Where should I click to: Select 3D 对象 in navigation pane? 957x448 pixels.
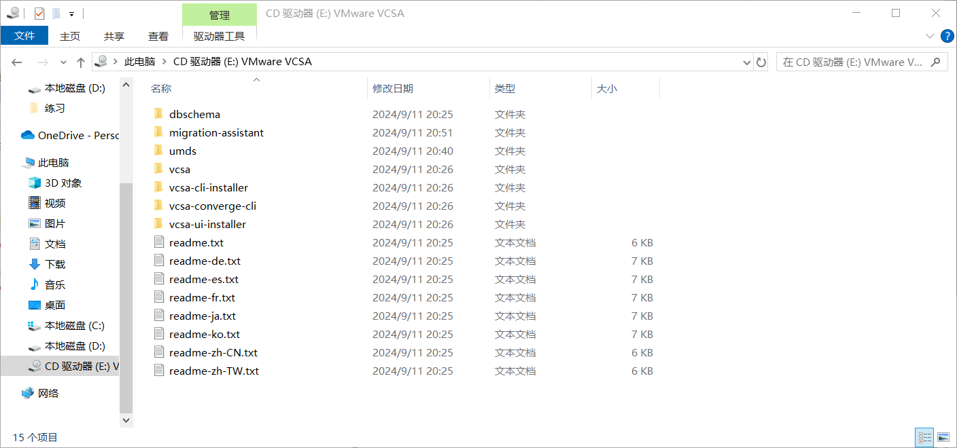tap(54, 183)
